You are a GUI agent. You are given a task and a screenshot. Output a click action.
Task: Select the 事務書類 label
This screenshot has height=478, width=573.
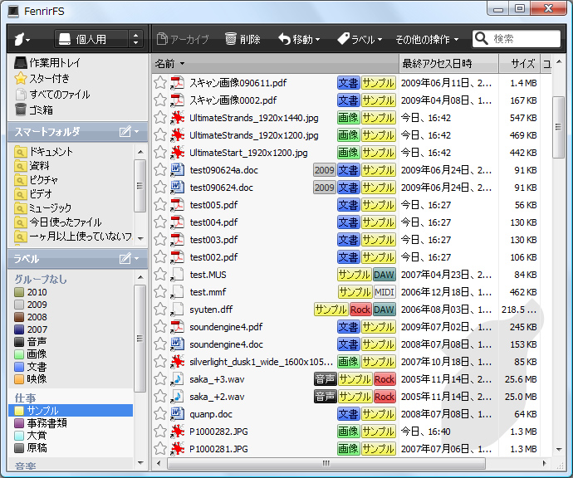coord(47,423)
